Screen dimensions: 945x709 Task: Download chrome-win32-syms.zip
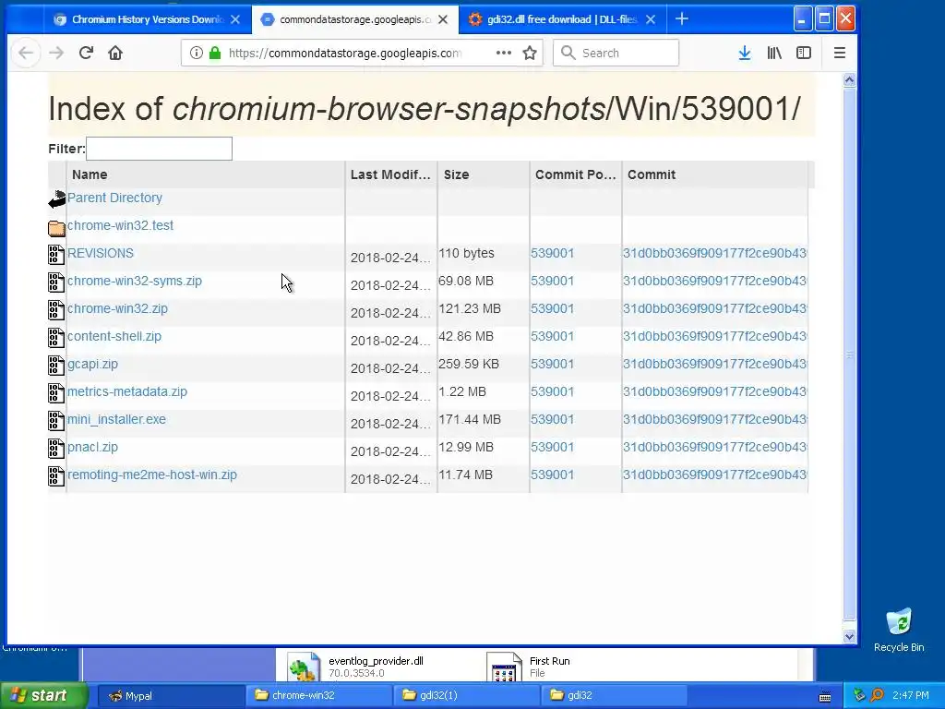click(x=135, y=281)
